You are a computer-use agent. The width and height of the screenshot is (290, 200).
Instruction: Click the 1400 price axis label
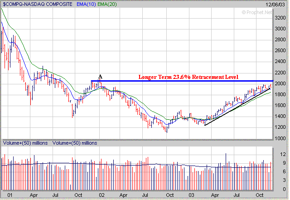(280, 116)
